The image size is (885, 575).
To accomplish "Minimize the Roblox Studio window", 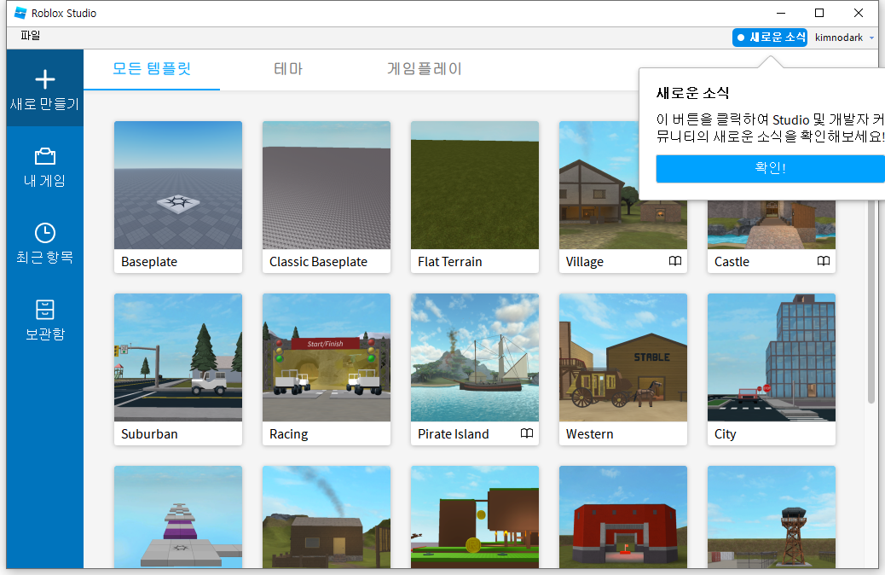I will point(781,13).
